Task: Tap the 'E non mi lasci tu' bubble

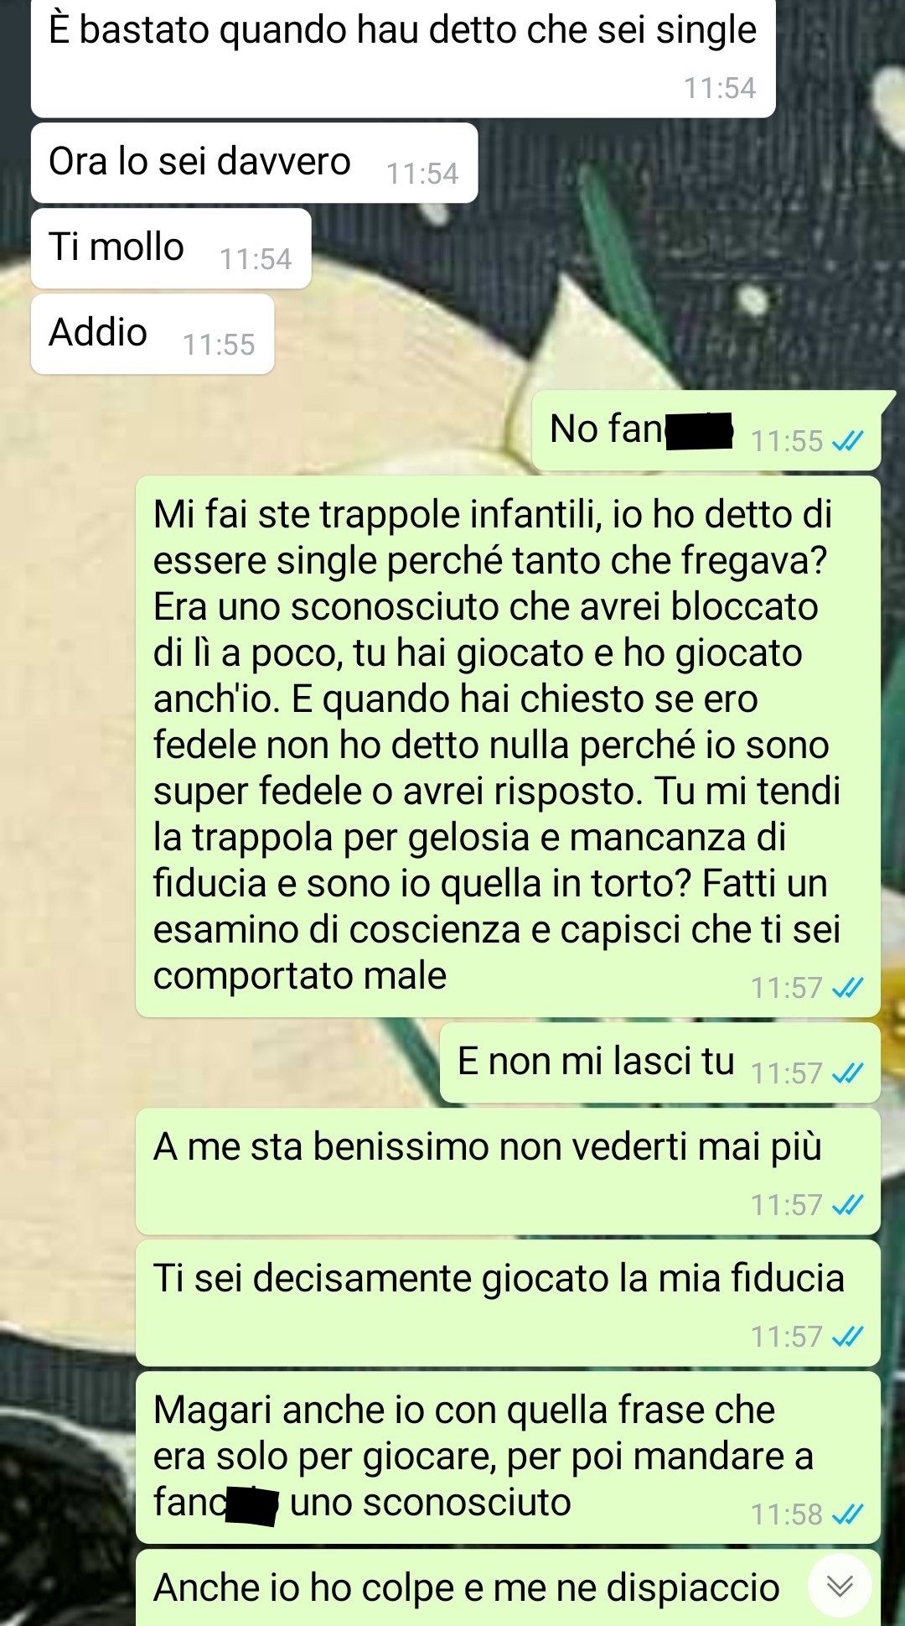Action: 660,1062
